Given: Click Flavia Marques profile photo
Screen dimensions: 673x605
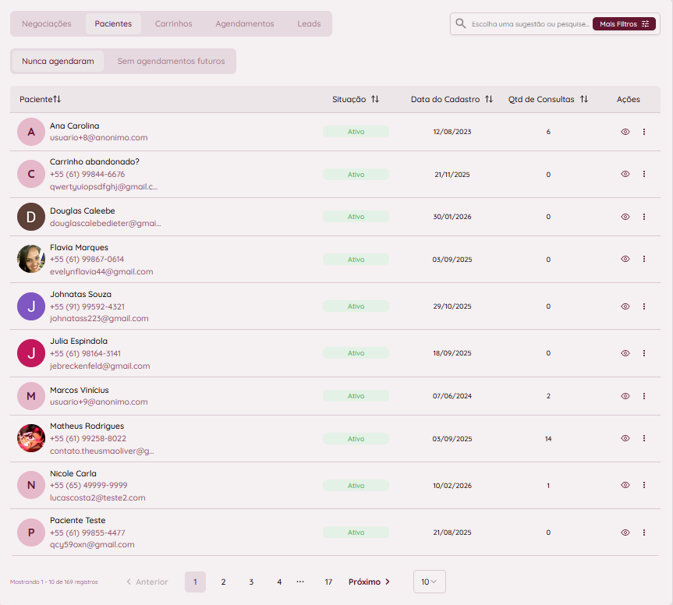Looking at the screenshot, I should pyautogui.click(x=31, y=259).
